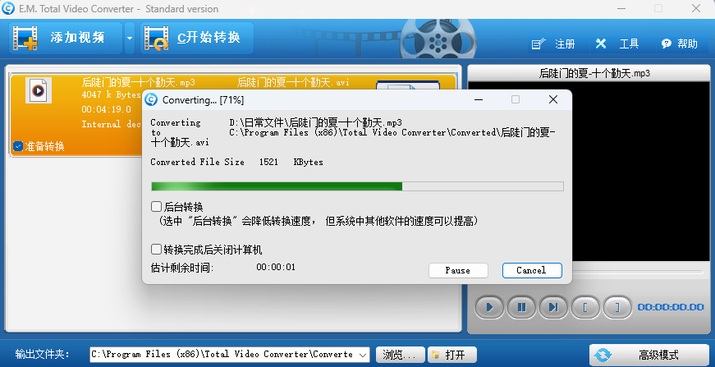715x367 pixels.
Task: Open the 输出文件夹 path dropdown
Action: tap(363, 354)
